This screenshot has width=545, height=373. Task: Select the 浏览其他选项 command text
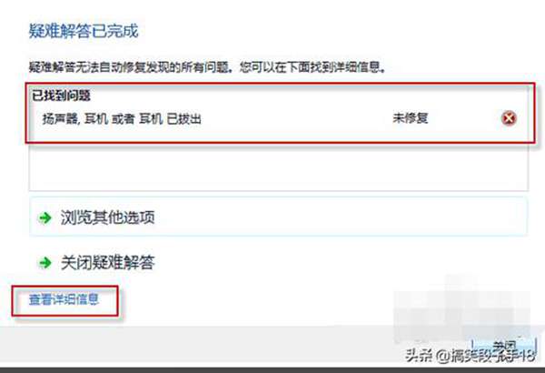pyautogui.click(x=108, y=217)
